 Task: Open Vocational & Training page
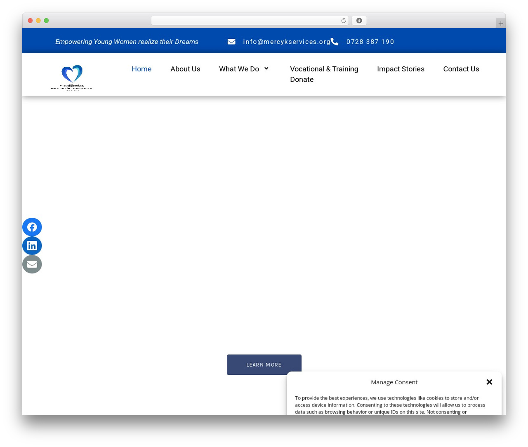pos(324,69)
